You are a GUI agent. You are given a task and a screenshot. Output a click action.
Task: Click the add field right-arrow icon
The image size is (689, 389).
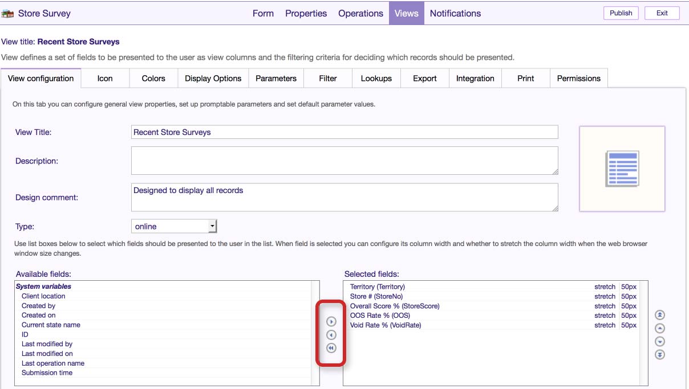[x=331, y=322]
